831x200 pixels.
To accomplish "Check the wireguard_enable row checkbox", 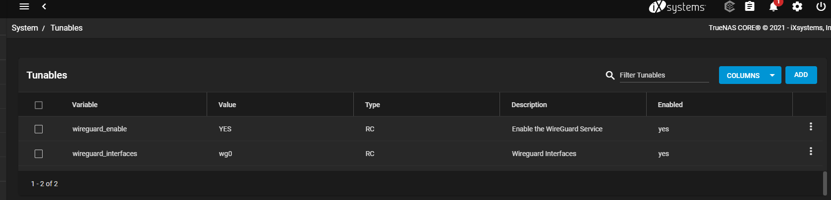I will pyautogui.click(x=39, y=129).
